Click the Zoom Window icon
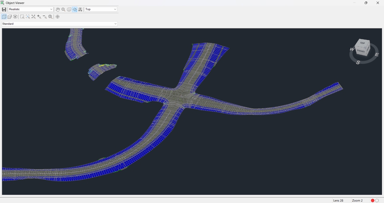Screen dimensions: 384x203 22,17
